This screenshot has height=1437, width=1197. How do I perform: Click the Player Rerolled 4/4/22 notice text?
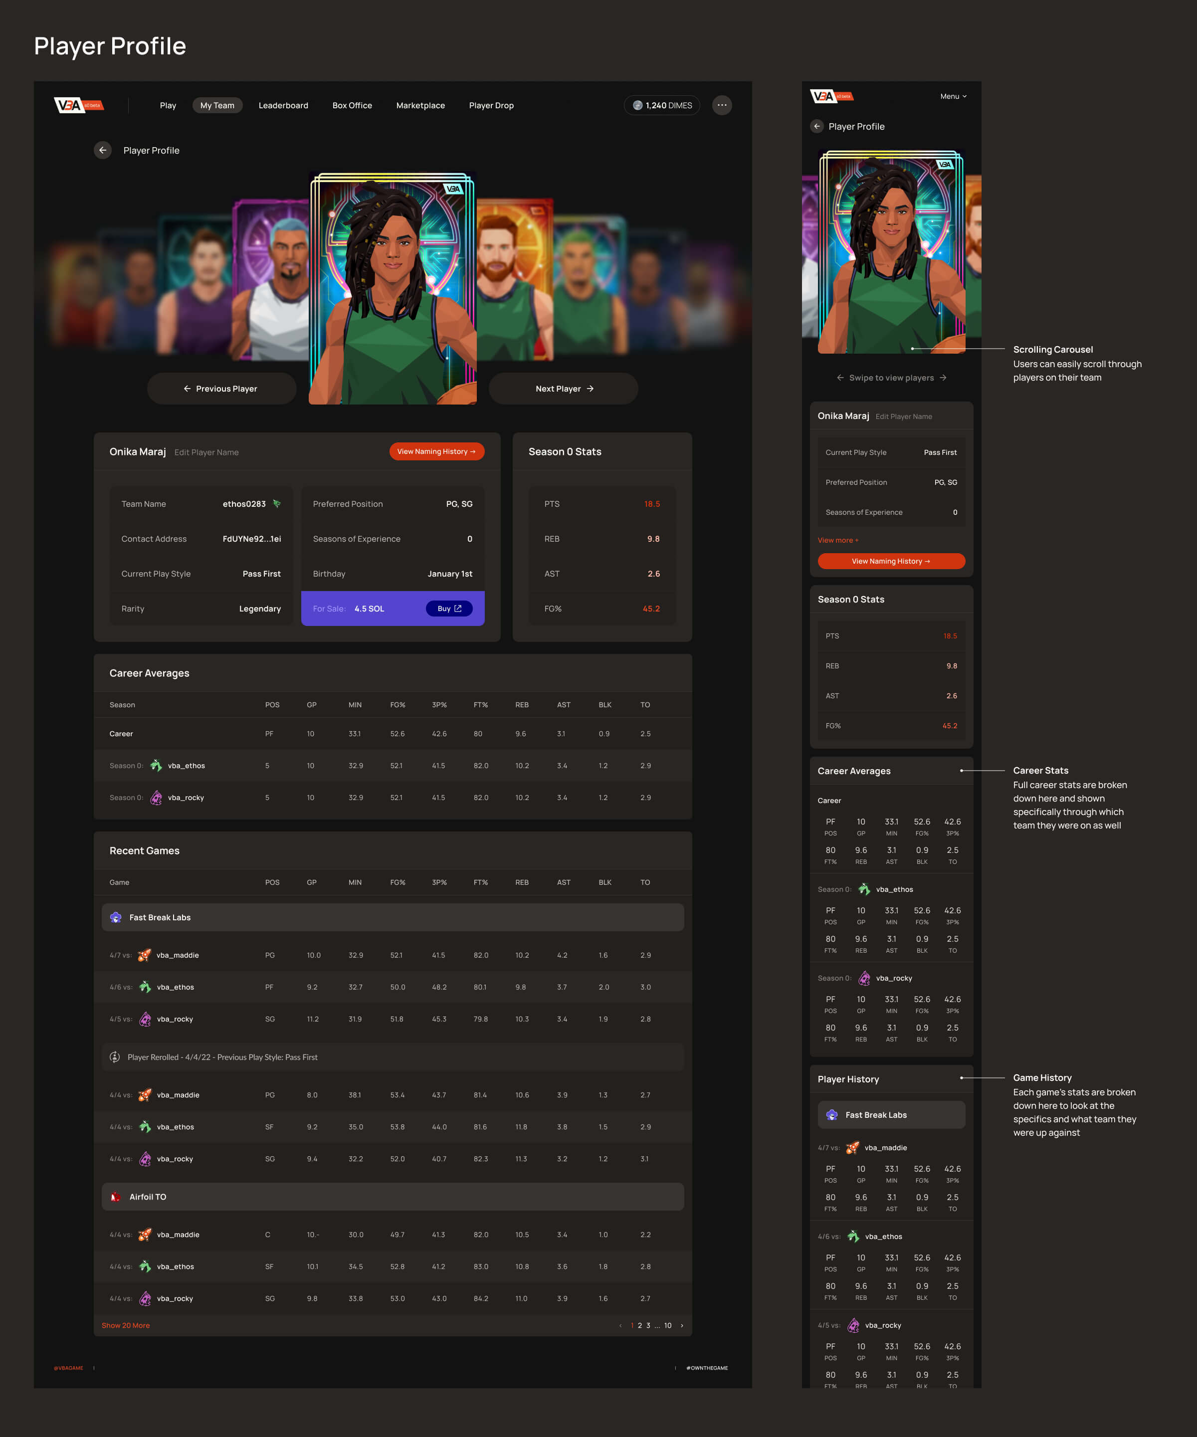click(x=222, y=1057)
